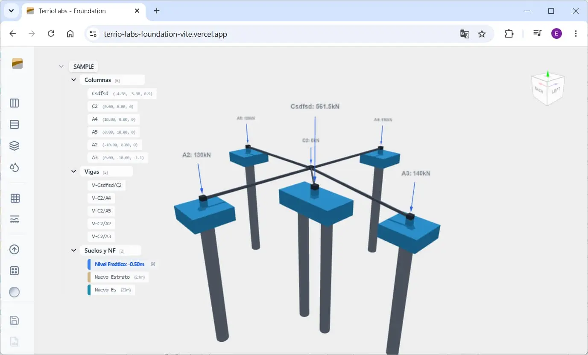Select the Nuevo Es soil layer
This screenshot has height=355, width=588.
111,290
